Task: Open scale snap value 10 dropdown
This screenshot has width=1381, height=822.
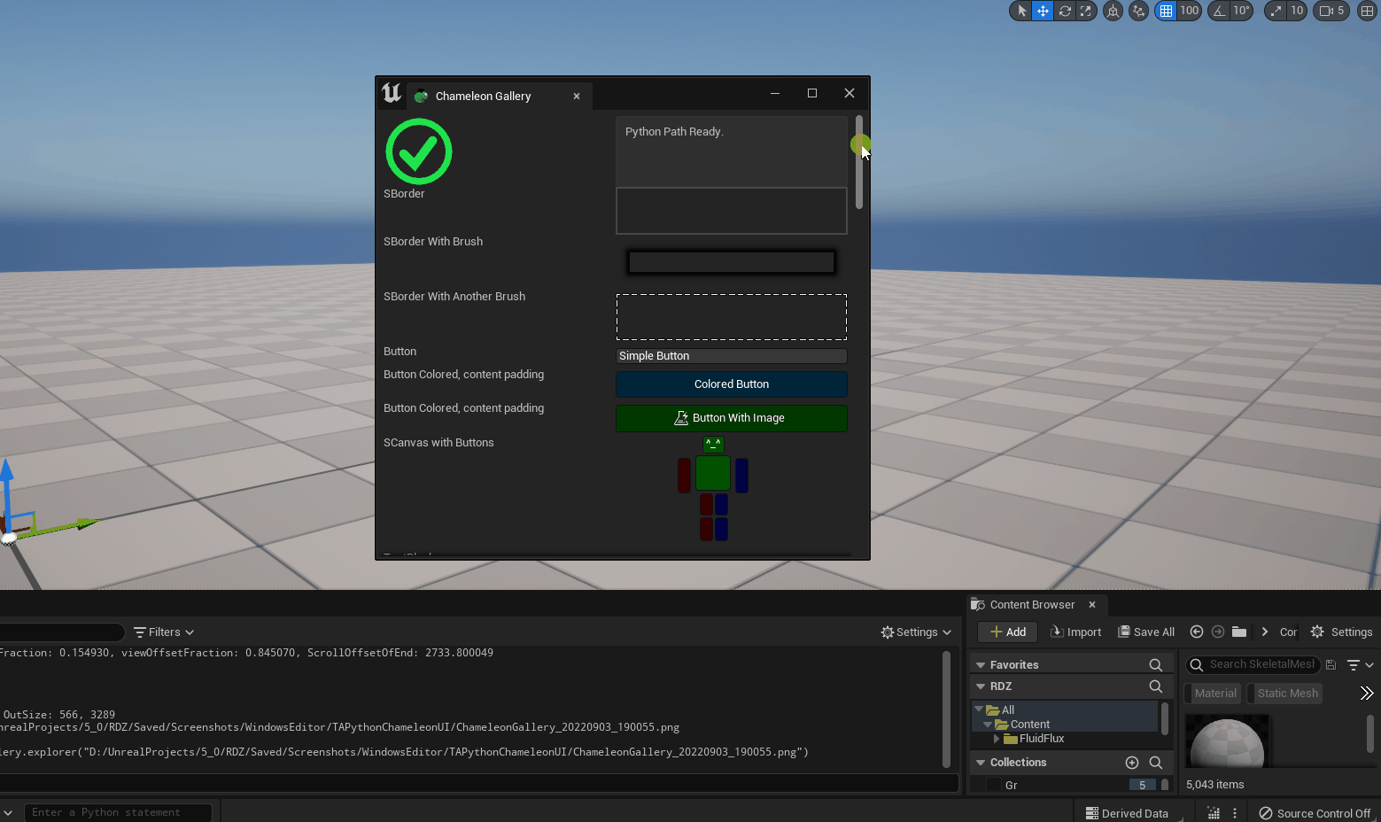Action: 1297,11
